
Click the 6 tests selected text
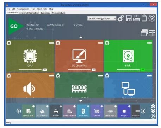point(35,28)
